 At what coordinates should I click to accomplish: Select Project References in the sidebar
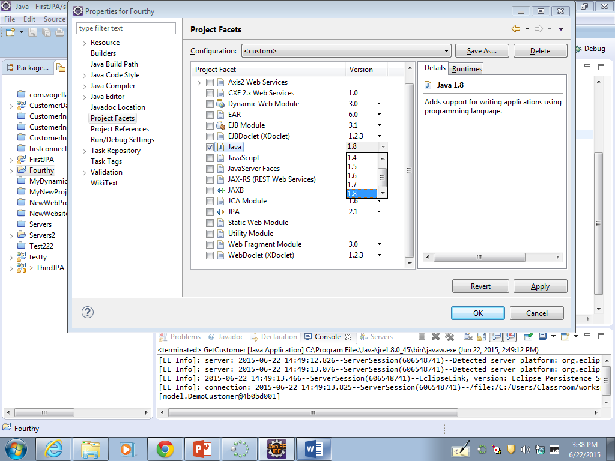(120, 129)
